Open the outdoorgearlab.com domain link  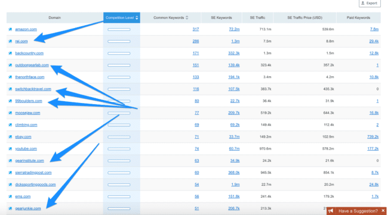tap(32, 65)
